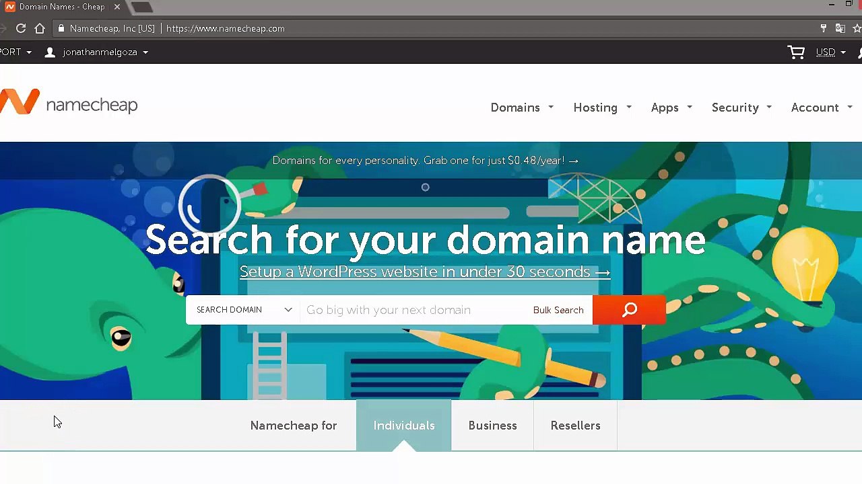
Task: Open a new browser tab
Action: coord(142,7)
